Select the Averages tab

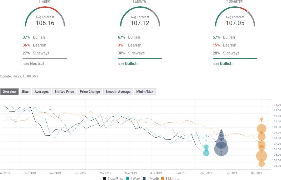42,92
